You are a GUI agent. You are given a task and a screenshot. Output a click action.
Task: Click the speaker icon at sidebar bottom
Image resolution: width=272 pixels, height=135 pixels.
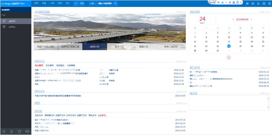tap(27, 132)
